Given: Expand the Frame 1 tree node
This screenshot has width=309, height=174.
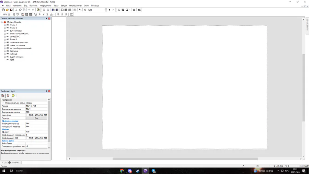Looking at the screenshot, I should 5,25.
